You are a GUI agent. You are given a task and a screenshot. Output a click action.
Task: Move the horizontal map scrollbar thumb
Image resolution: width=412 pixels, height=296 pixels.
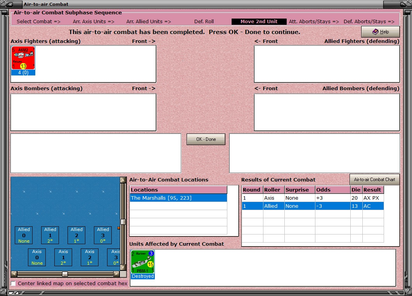click(x=65, y=274)
